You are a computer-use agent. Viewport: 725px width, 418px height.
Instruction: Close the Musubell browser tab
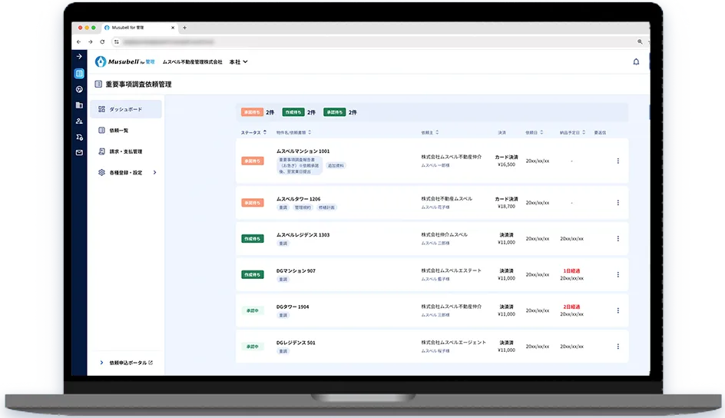[173, 28]
